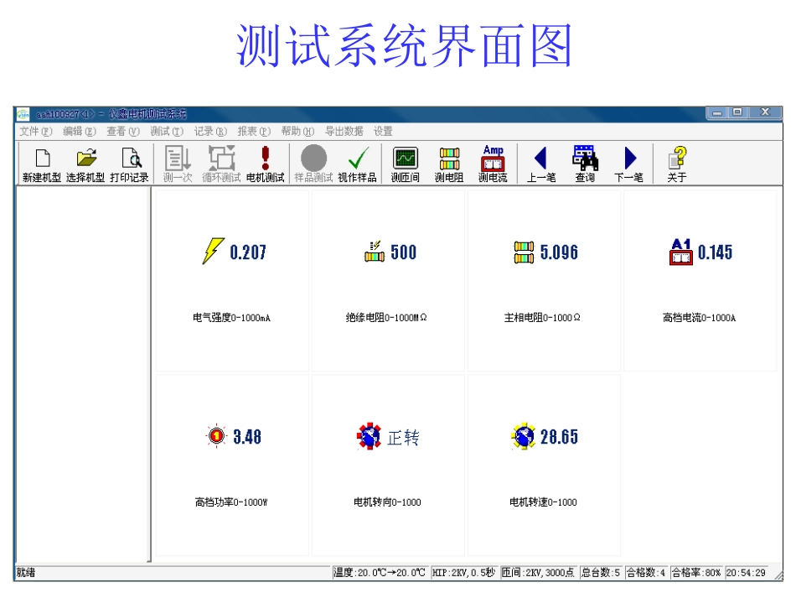
Task: Click rotation direction gear icon beside 正转
Action: (369, 436)
